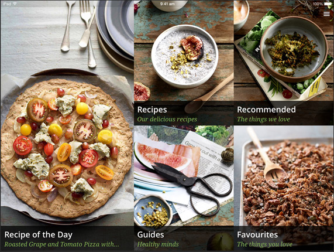Tap the Wi-Fi icon in status bar

point(15,4)
